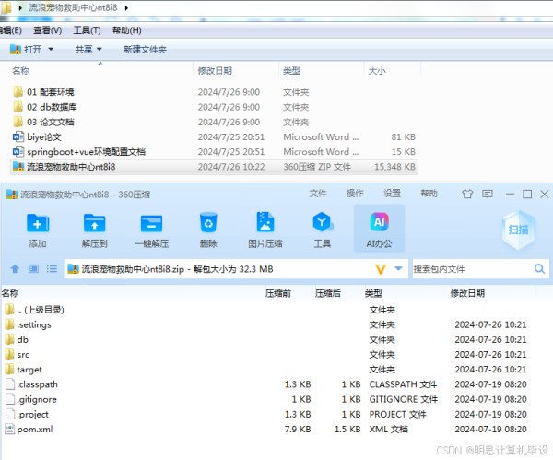This screenshot has height=460, width=553.
Task: Select the springboot+vue环境配置文档 file
Action: click(x=78, y=152)
